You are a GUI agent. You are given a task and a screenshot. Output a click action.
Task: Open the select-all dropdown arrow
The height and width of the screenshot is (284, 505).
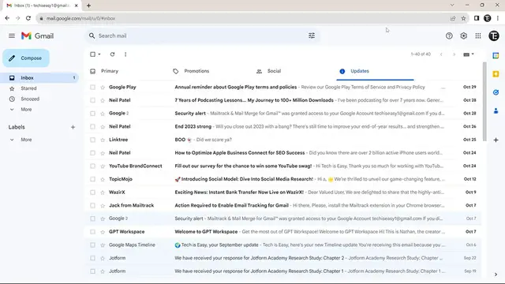pos(99,54)
